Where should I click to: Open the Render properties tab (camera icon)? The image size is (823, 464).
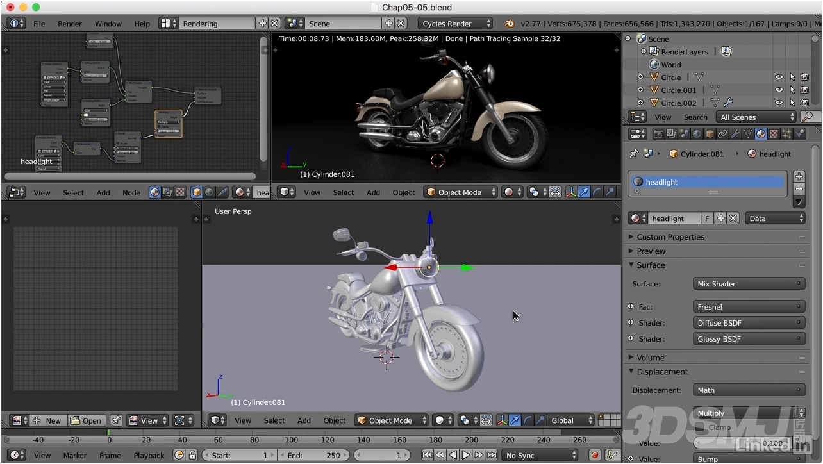coord(659,134)
